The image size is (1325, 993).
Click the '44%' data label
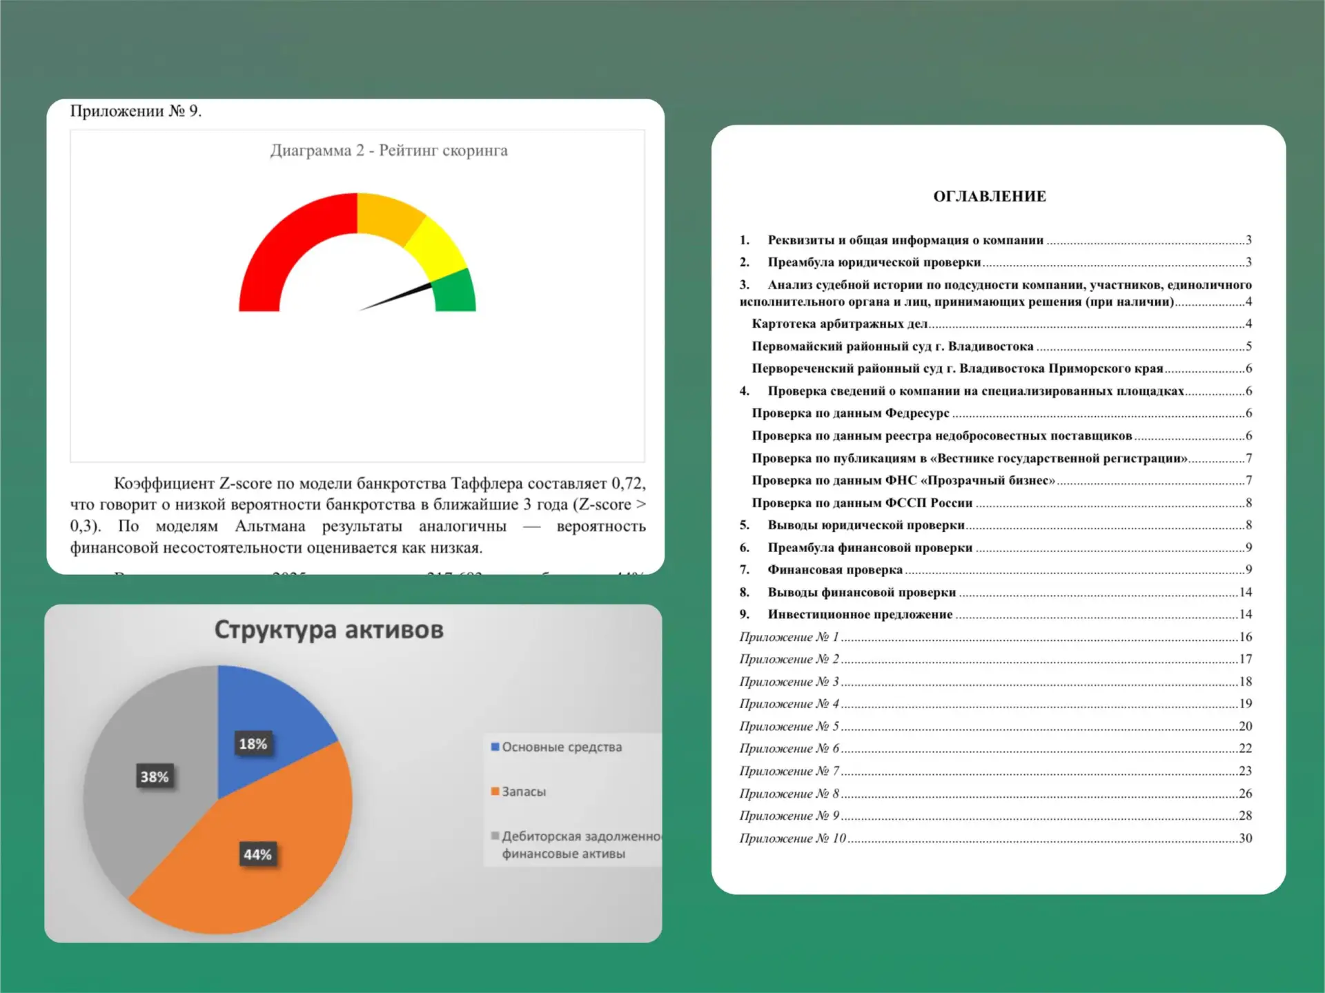(x=257, y=855)
